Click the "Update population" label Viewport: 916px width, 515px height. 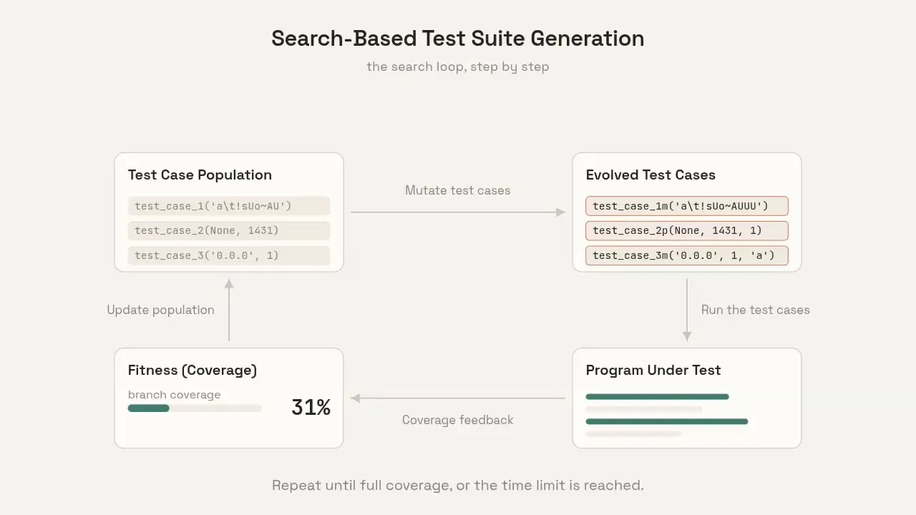pyautogui.click(x=161, y=310)
